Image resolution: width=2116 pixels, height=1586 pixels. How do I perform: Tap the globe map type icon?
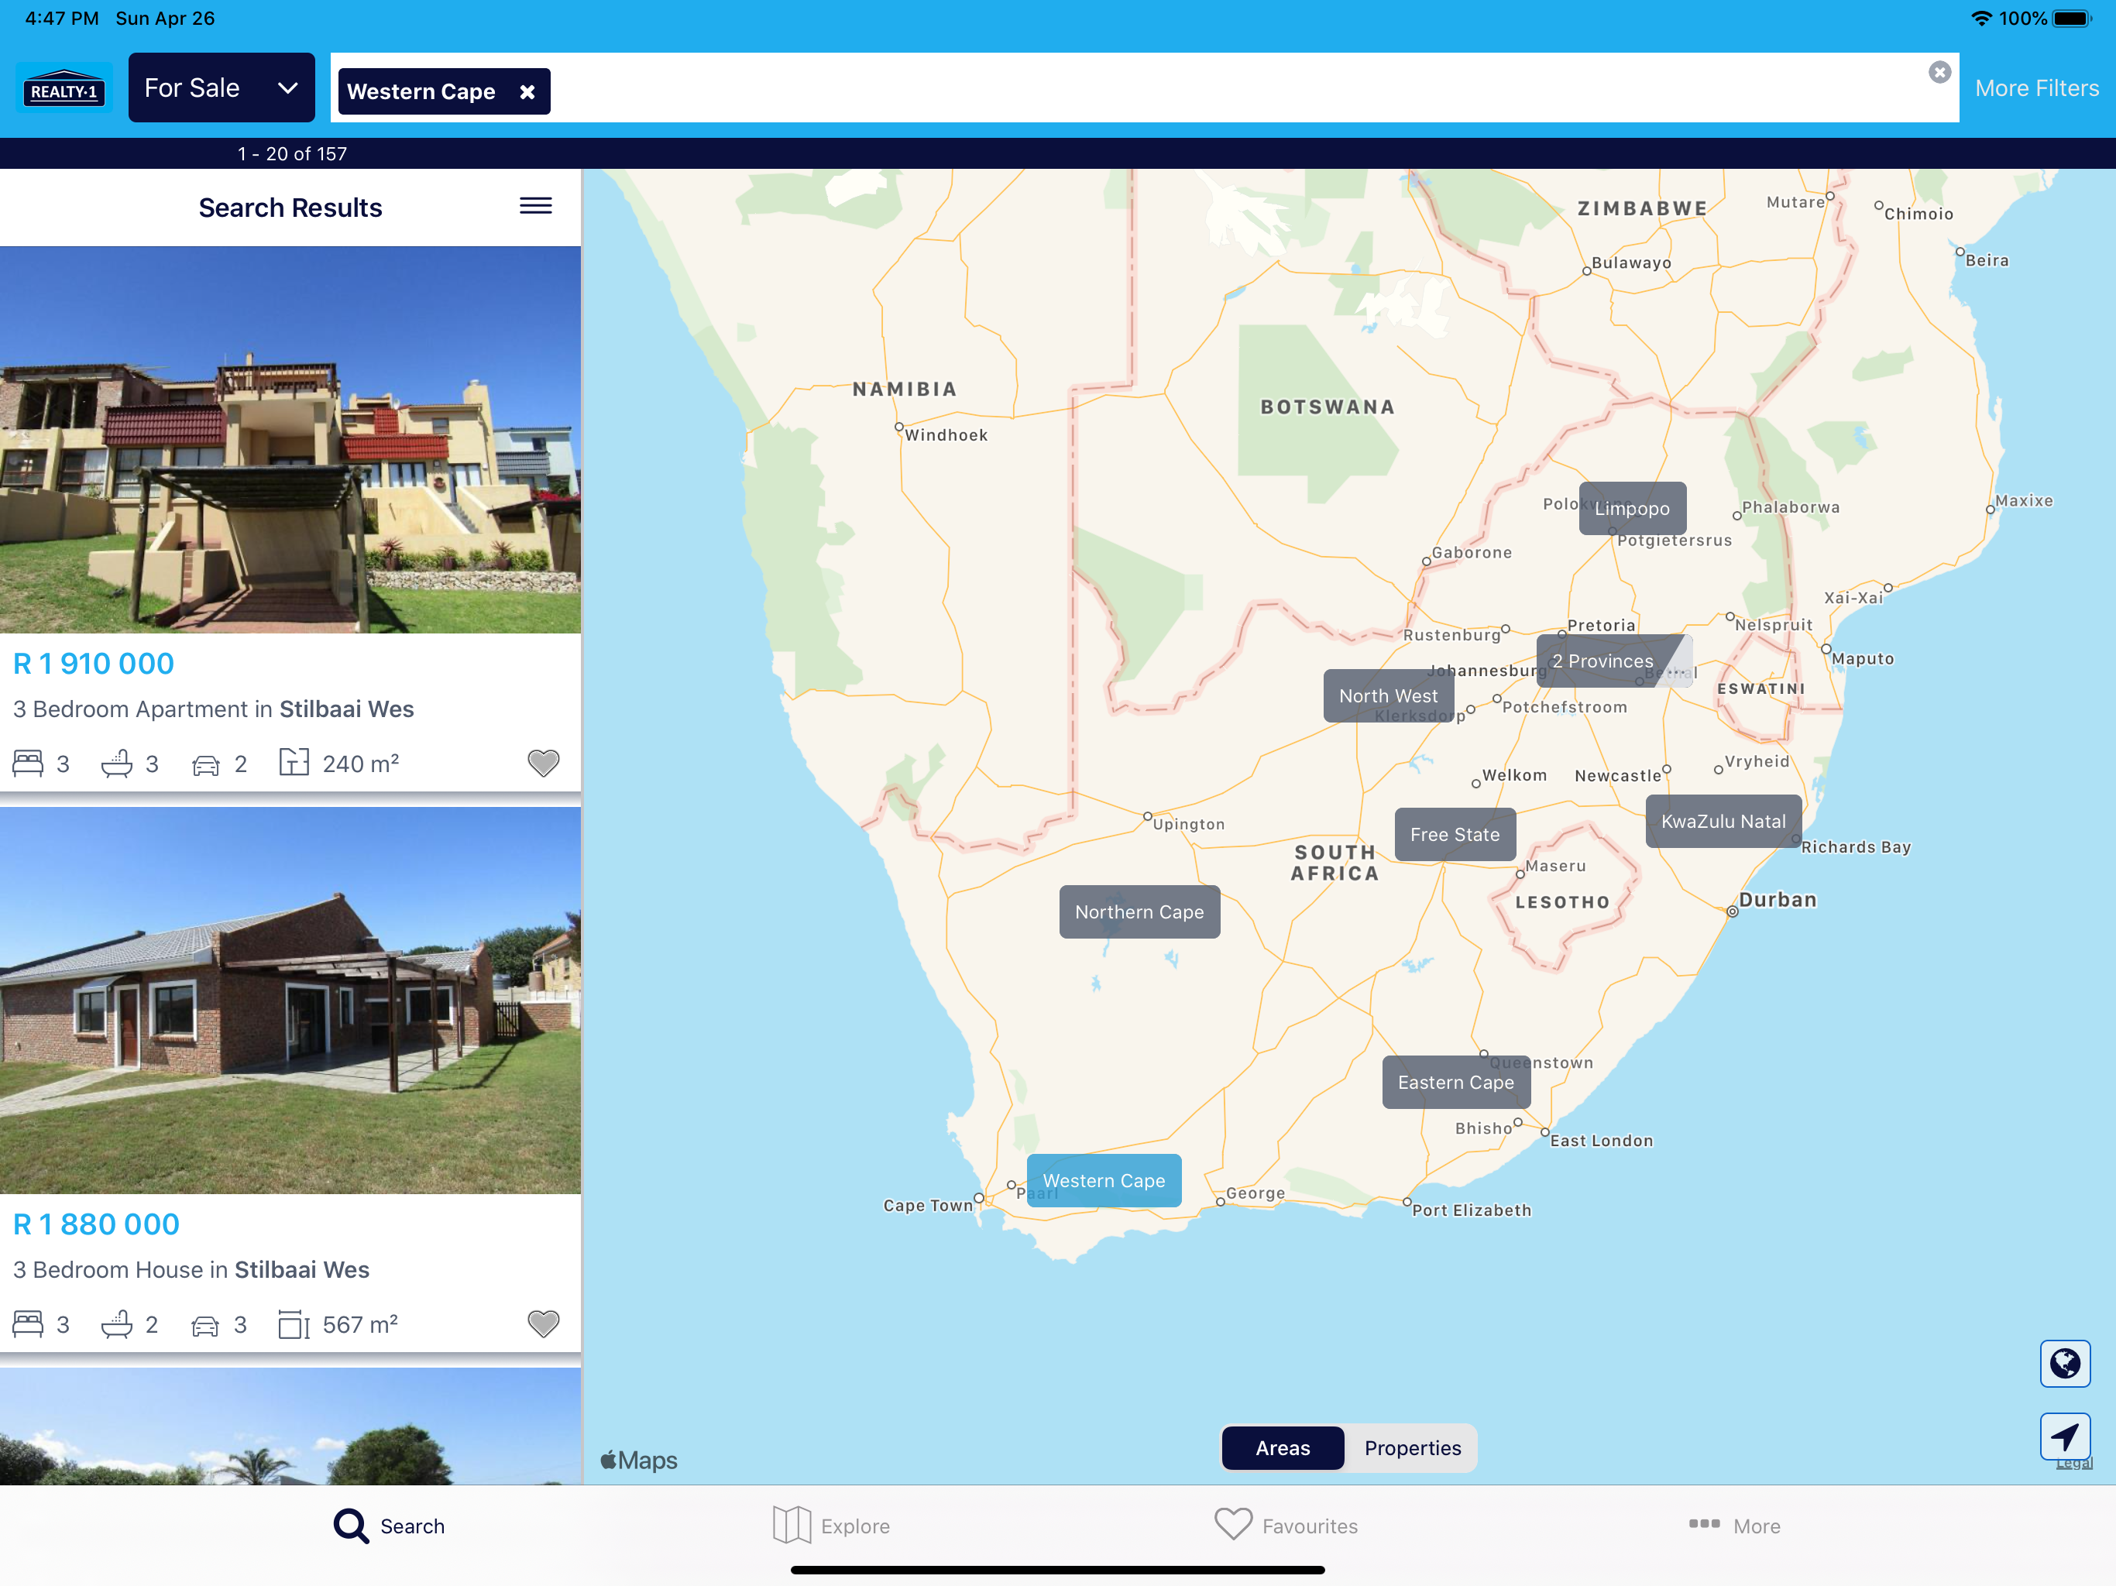coord(2064,1363)
